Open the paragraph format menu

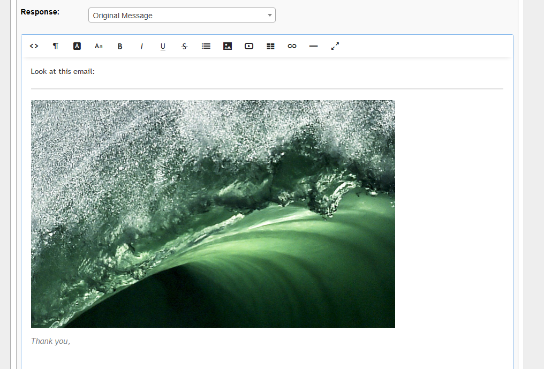pos(56,46)
